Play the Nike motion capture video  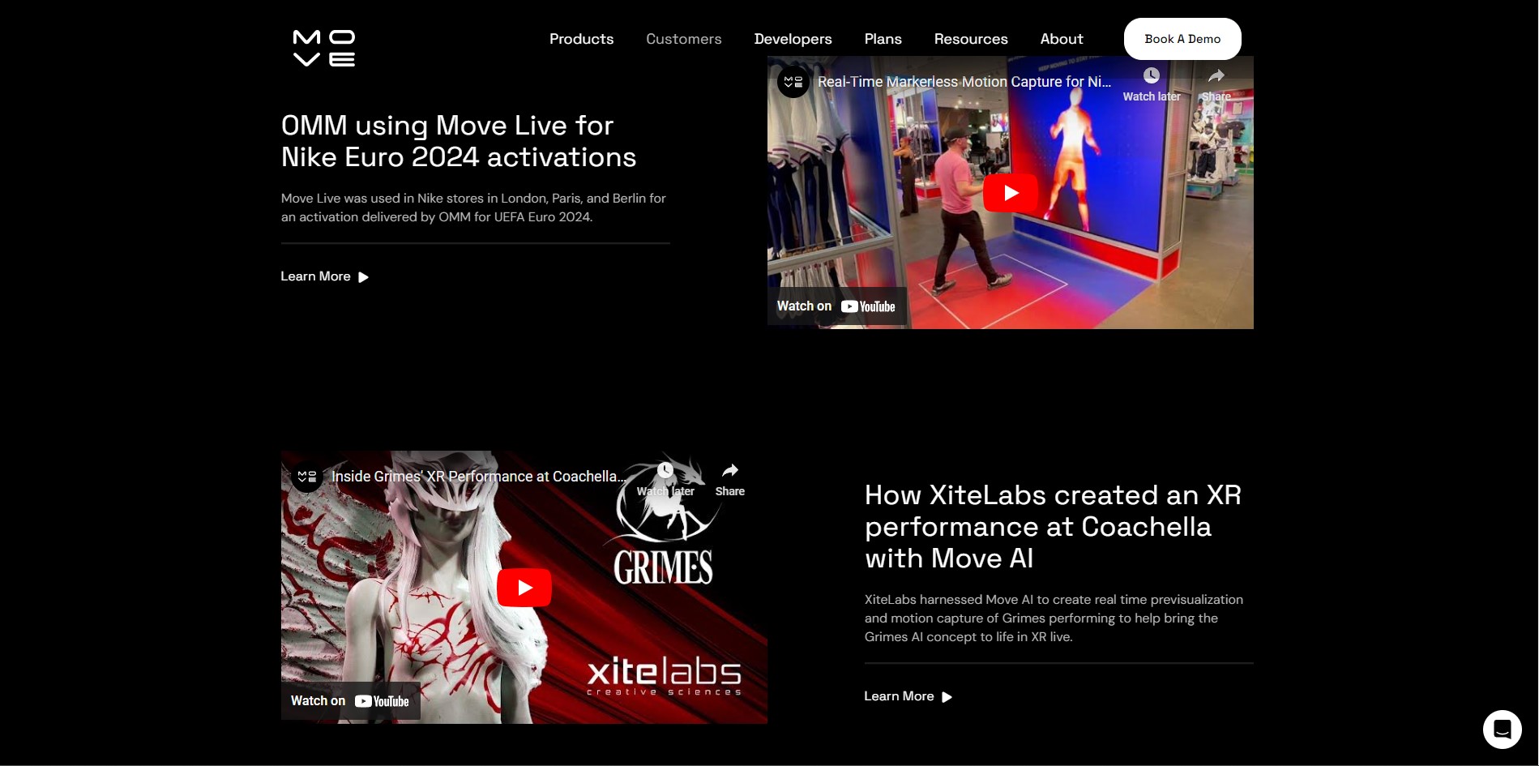click(1011, 193)
